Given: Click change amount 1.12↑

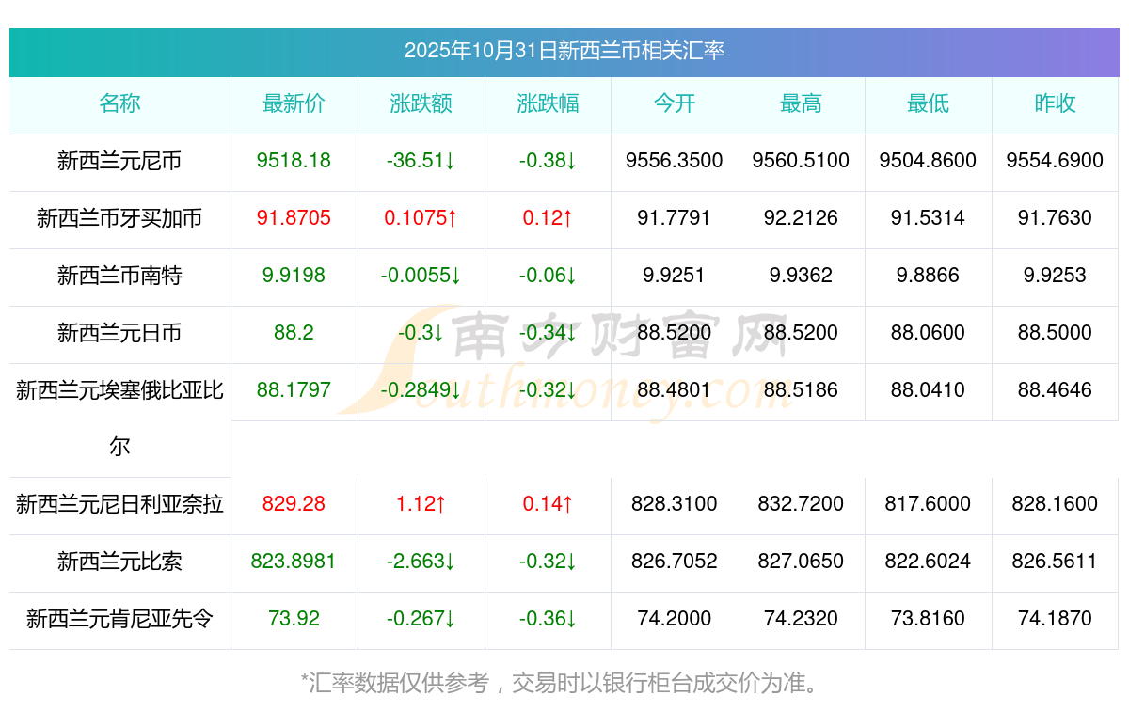Looking at the screenshot, I should [421, 504].
